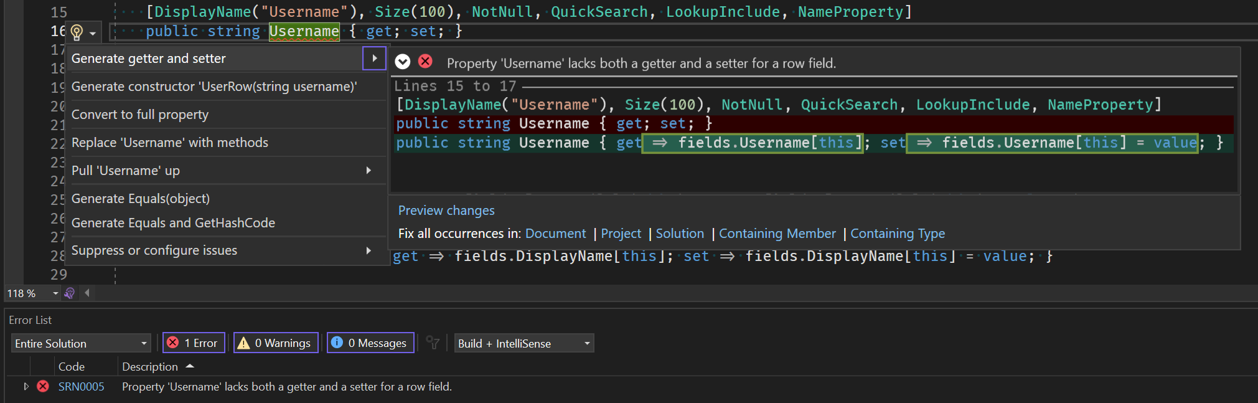Expand the SRN0005 error row
The image size is (1258, 403).
pyautogui.click(x=26, y=386)
